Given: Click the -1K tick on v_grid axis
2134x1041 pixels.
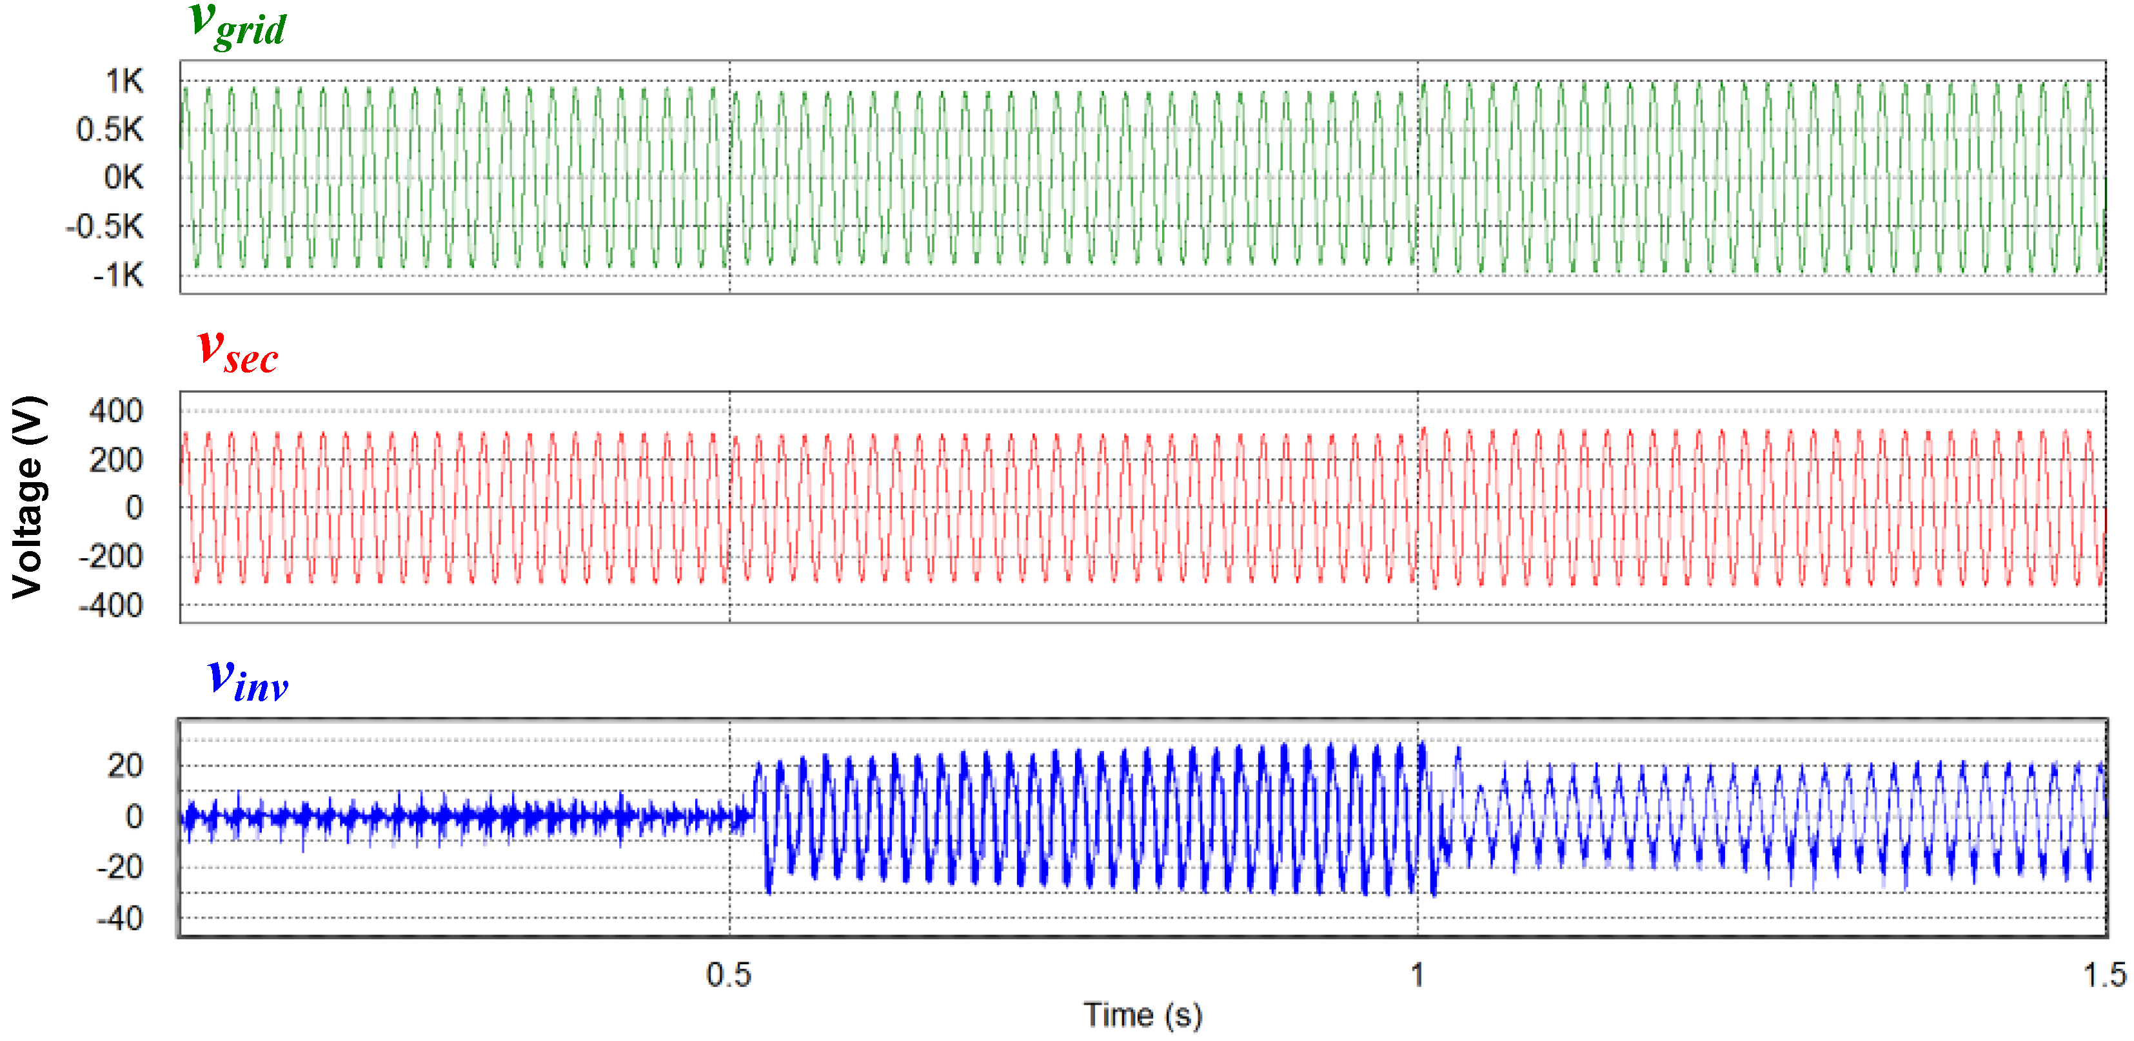Looking at the screenshot, I should 119,275.
